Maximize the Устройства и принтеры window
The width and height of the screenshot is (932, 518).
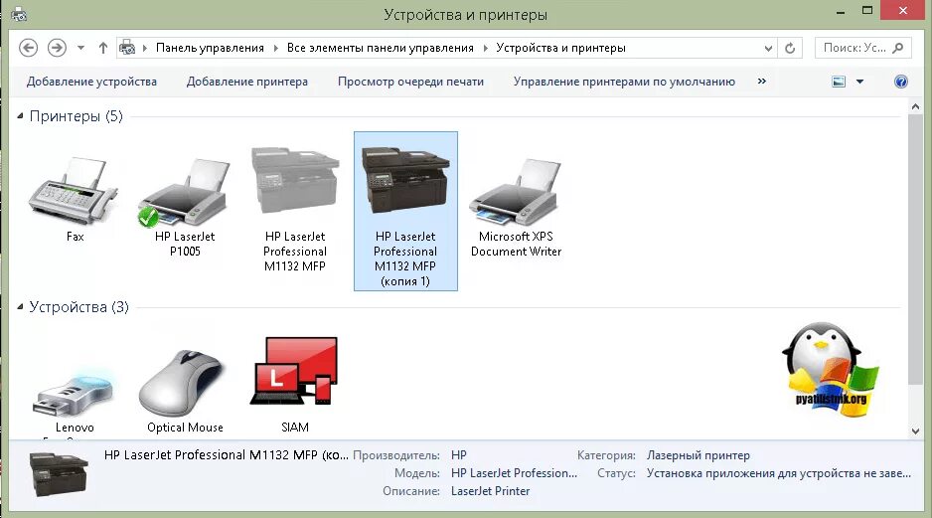pos(867,11)
